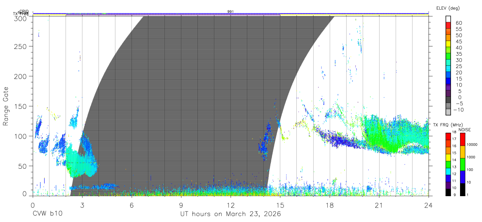Click the '1000' label on NOISE colorbar

[x=471, y=157]
